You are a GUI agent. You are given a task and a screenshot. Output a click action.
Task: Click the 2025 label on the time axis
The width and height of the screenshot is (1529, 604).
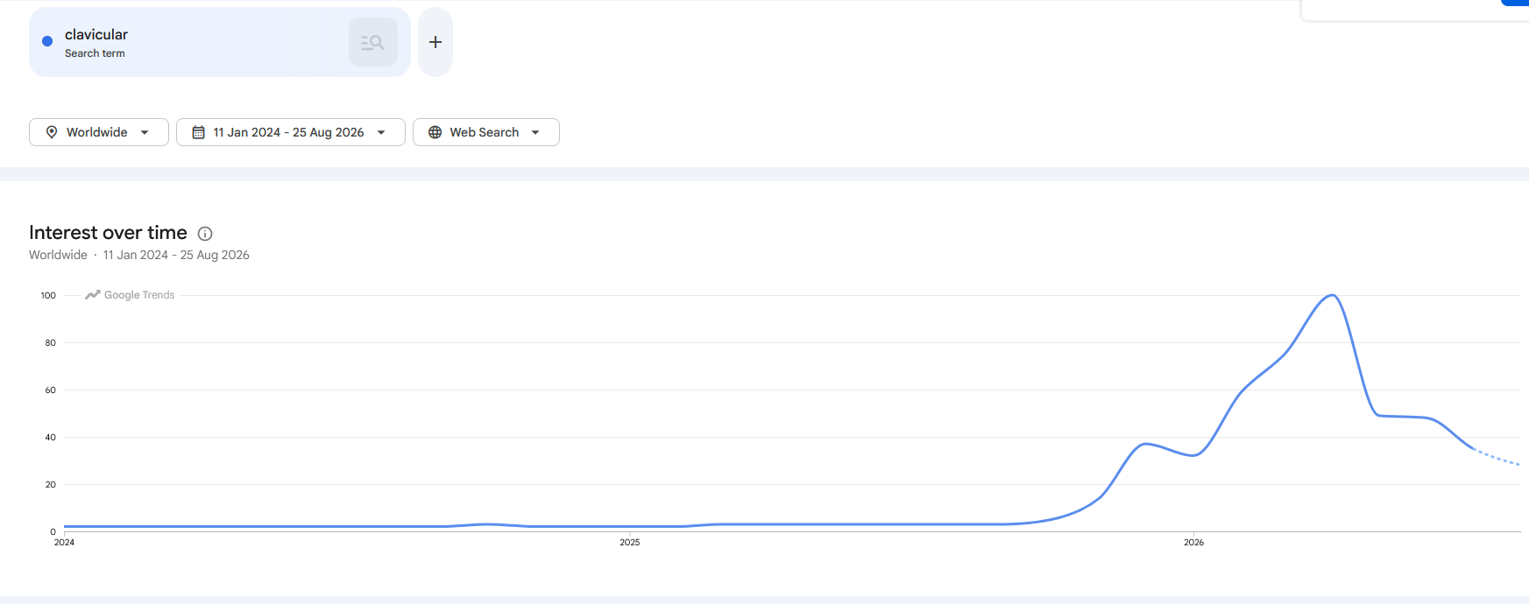tap(630, 543)
